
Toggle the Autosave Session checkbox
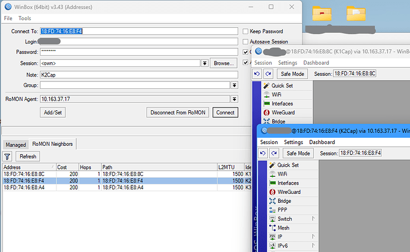tap(245, 42)
